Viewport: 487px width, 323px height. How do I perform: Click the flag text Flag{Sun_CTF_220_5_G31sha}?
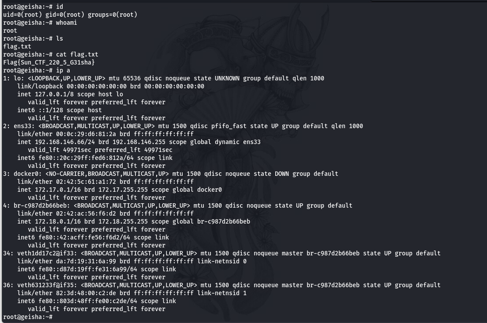point(49,62)
